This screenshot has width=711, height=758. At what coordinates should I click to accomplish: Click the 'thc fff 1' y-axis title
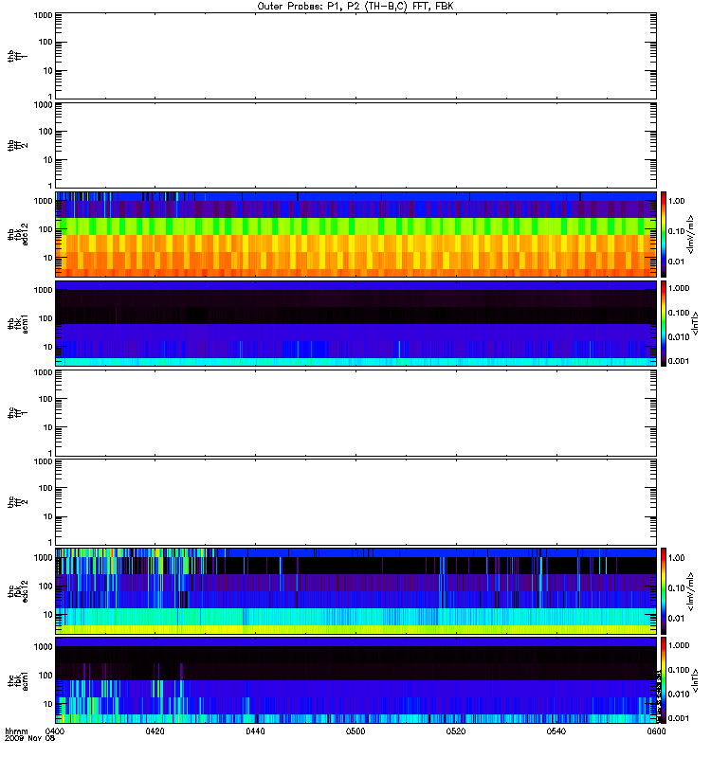pyautogui.click(x=18, y=413)
